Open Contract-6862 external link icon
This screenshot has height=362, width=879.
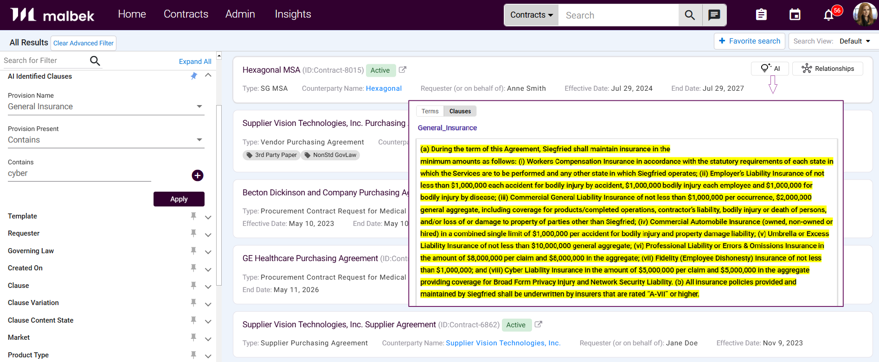tap(539, 325)
